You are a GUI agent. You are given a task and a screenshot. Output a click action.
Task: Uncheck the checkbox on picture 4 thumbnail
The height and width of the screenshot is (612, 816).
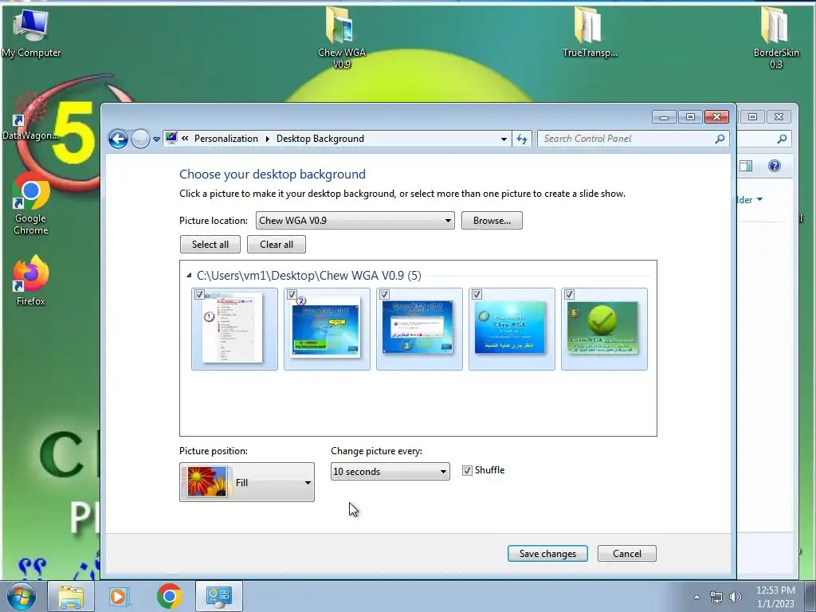(477, 295)
